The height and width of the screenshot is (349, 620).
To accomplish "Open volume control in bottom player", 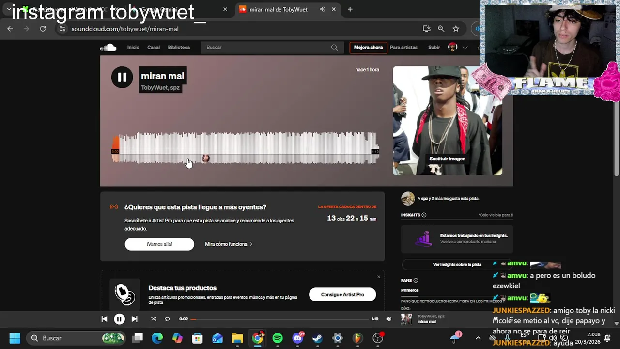I will [388, 319].
